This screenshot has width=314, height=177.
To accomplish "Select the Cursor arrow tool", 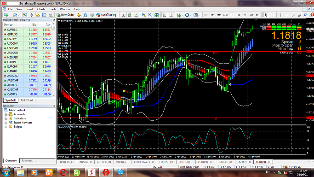I will (266, 15).
